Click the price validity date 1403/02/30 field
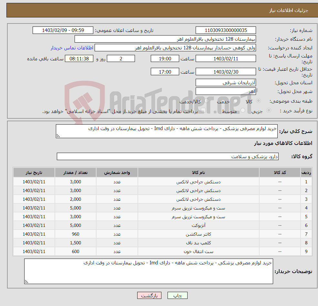 pyautogui.click(x=226, y=72)
